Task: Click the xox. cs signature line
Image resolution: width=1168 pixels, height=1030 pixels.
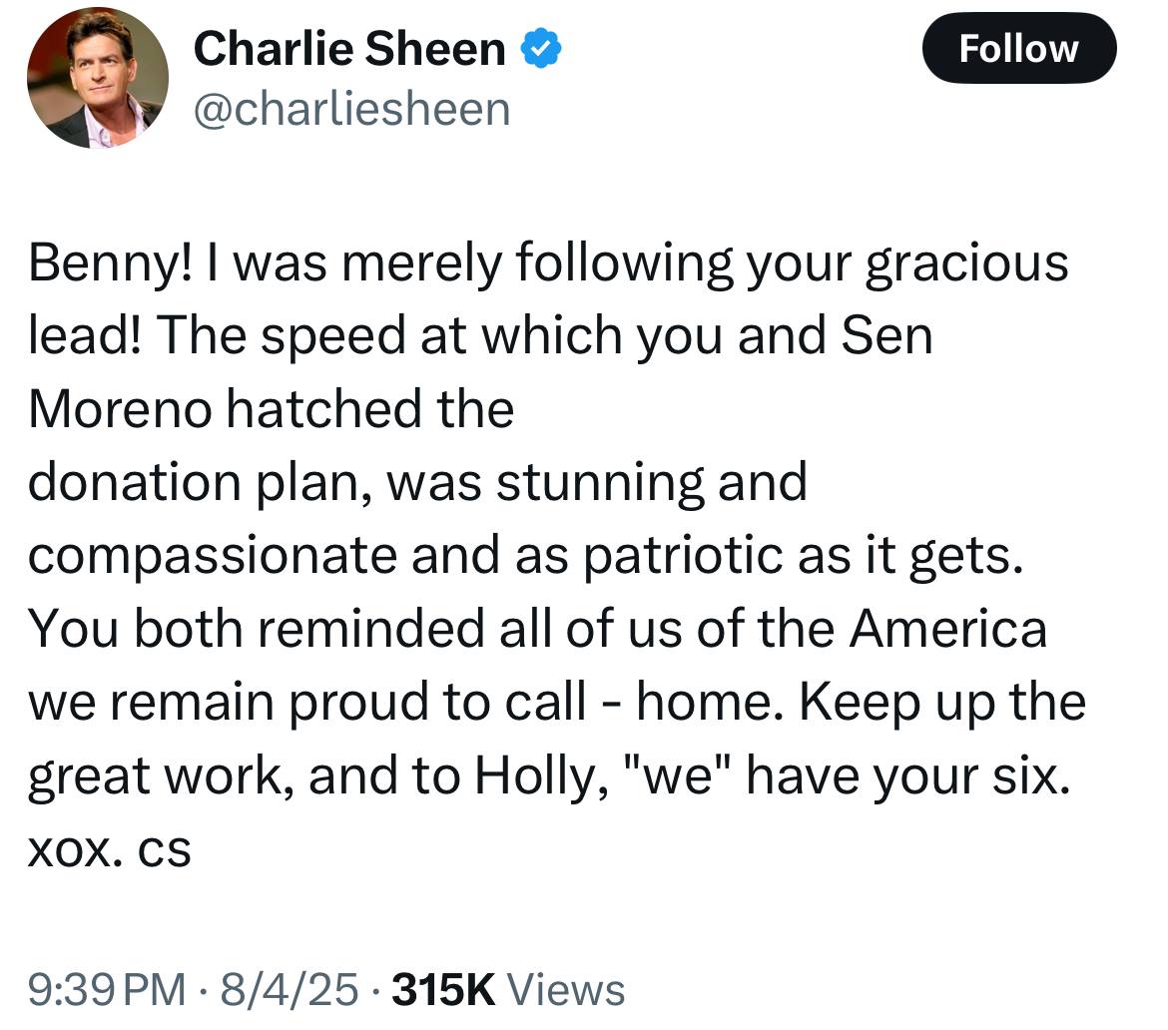Action: (110, 850)
